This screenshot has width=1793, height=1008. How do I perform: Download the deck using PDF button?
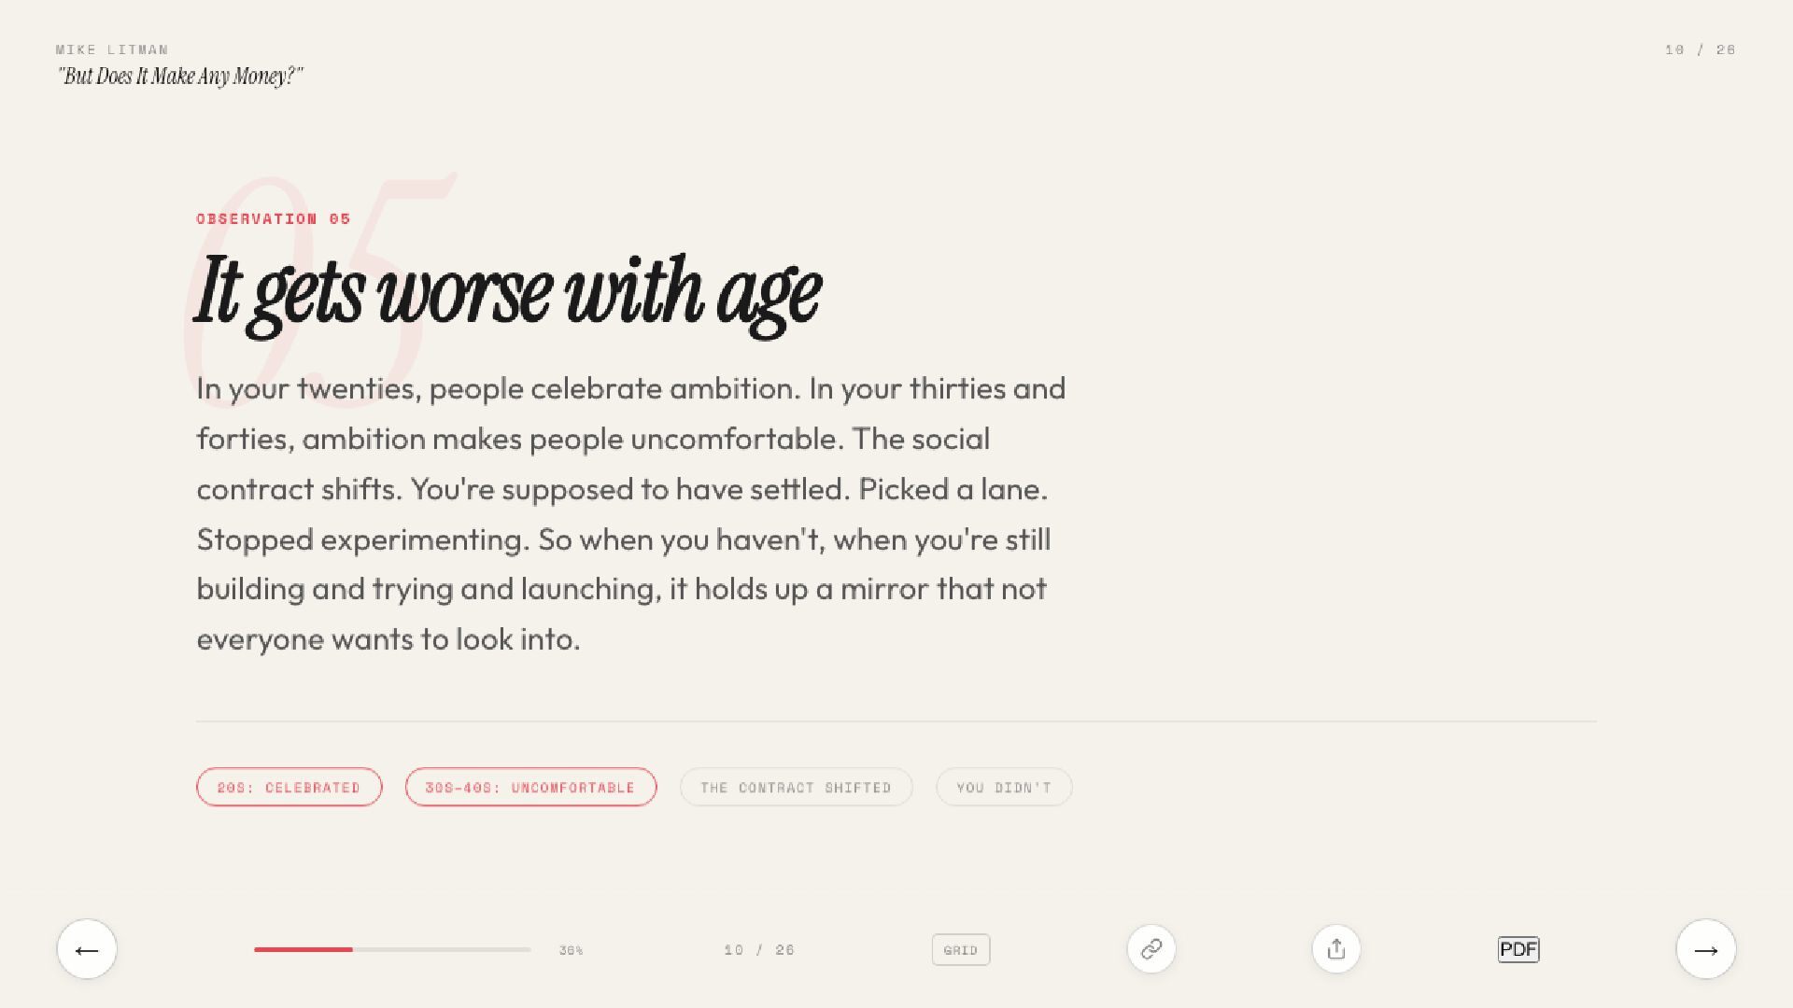(x=1518, y=949)
